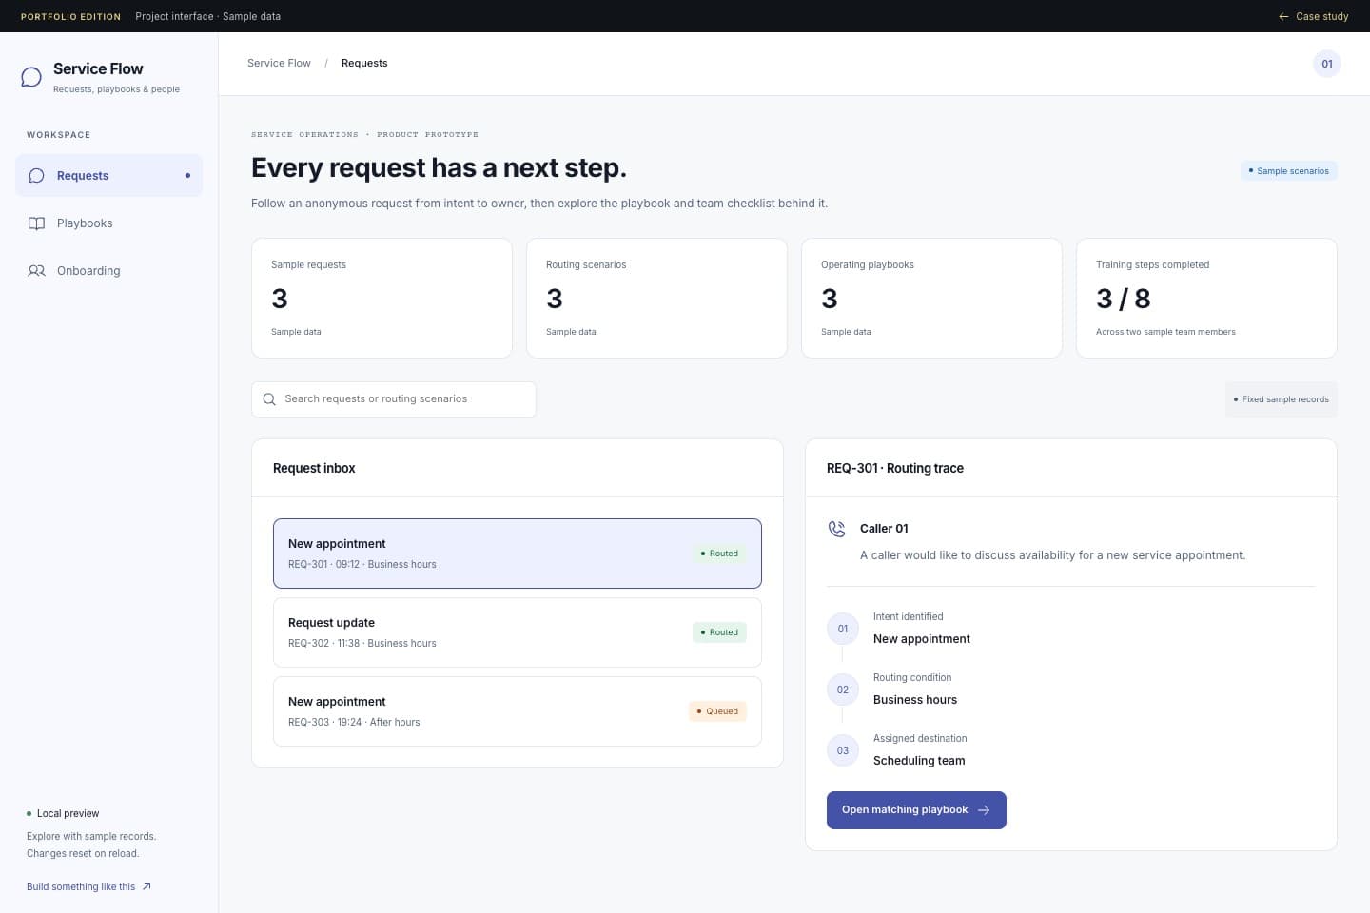The width and height of the screenshot is (1370, 913).
Task: Click the magnifier icon in search box
Action: coord(269,399)
